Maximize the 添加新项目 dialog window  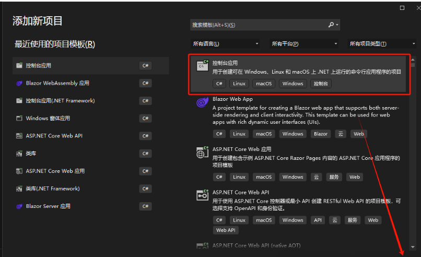[x=402, y=8]
